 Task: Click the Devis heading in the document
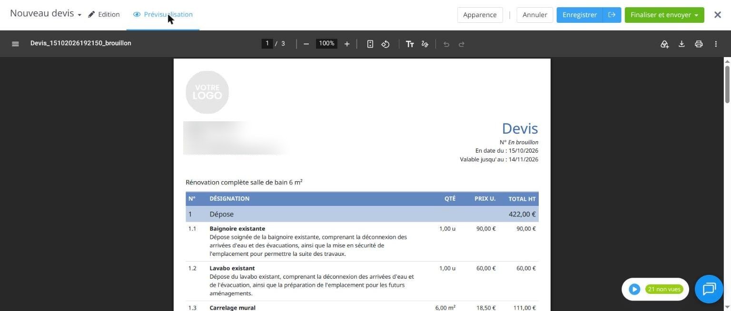coord(520,128)
